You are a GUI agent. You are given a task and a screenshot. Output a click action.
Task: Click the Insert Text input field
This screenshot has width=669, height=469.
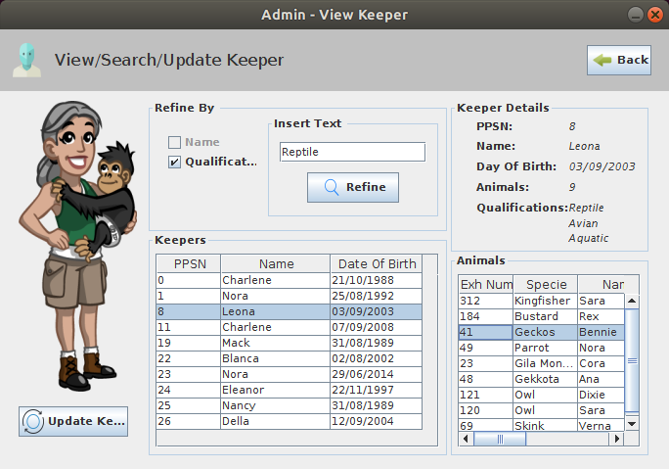(x=352, y=152)
